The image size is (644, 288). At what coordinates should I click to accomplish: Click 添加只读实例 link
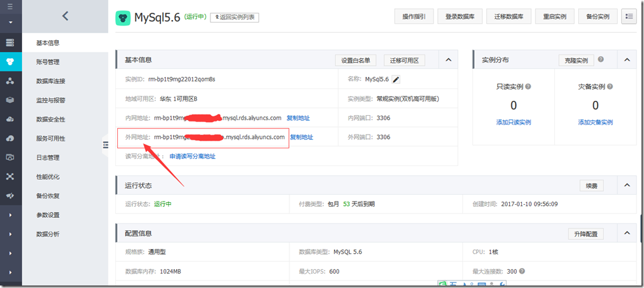click(514, 122)
